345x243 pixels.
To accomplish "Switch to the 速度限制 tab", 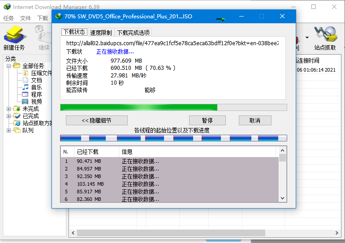I will click(x=101, y=33).
